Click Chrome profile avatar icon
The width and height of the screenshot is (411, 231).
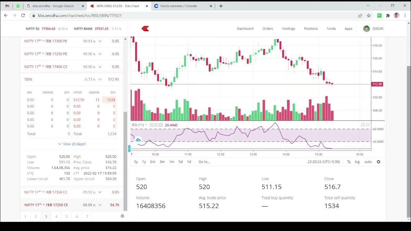pyautogui.click(x=397, y=15)
